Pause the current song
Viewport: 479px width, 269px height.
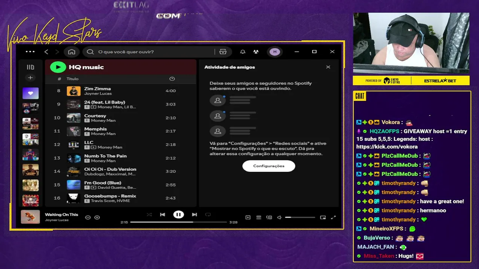pyautogui.click(x=179, y=214)
